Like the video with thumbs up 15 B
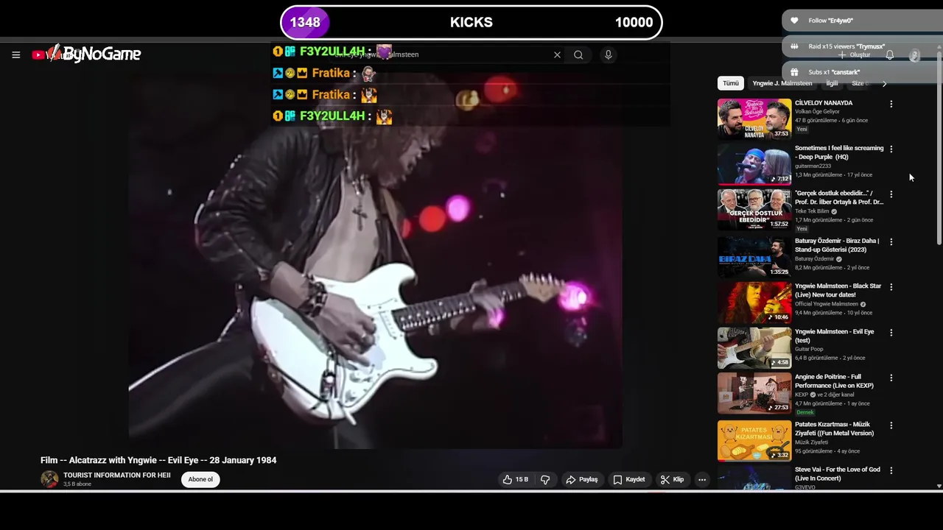 click(515, 479)
